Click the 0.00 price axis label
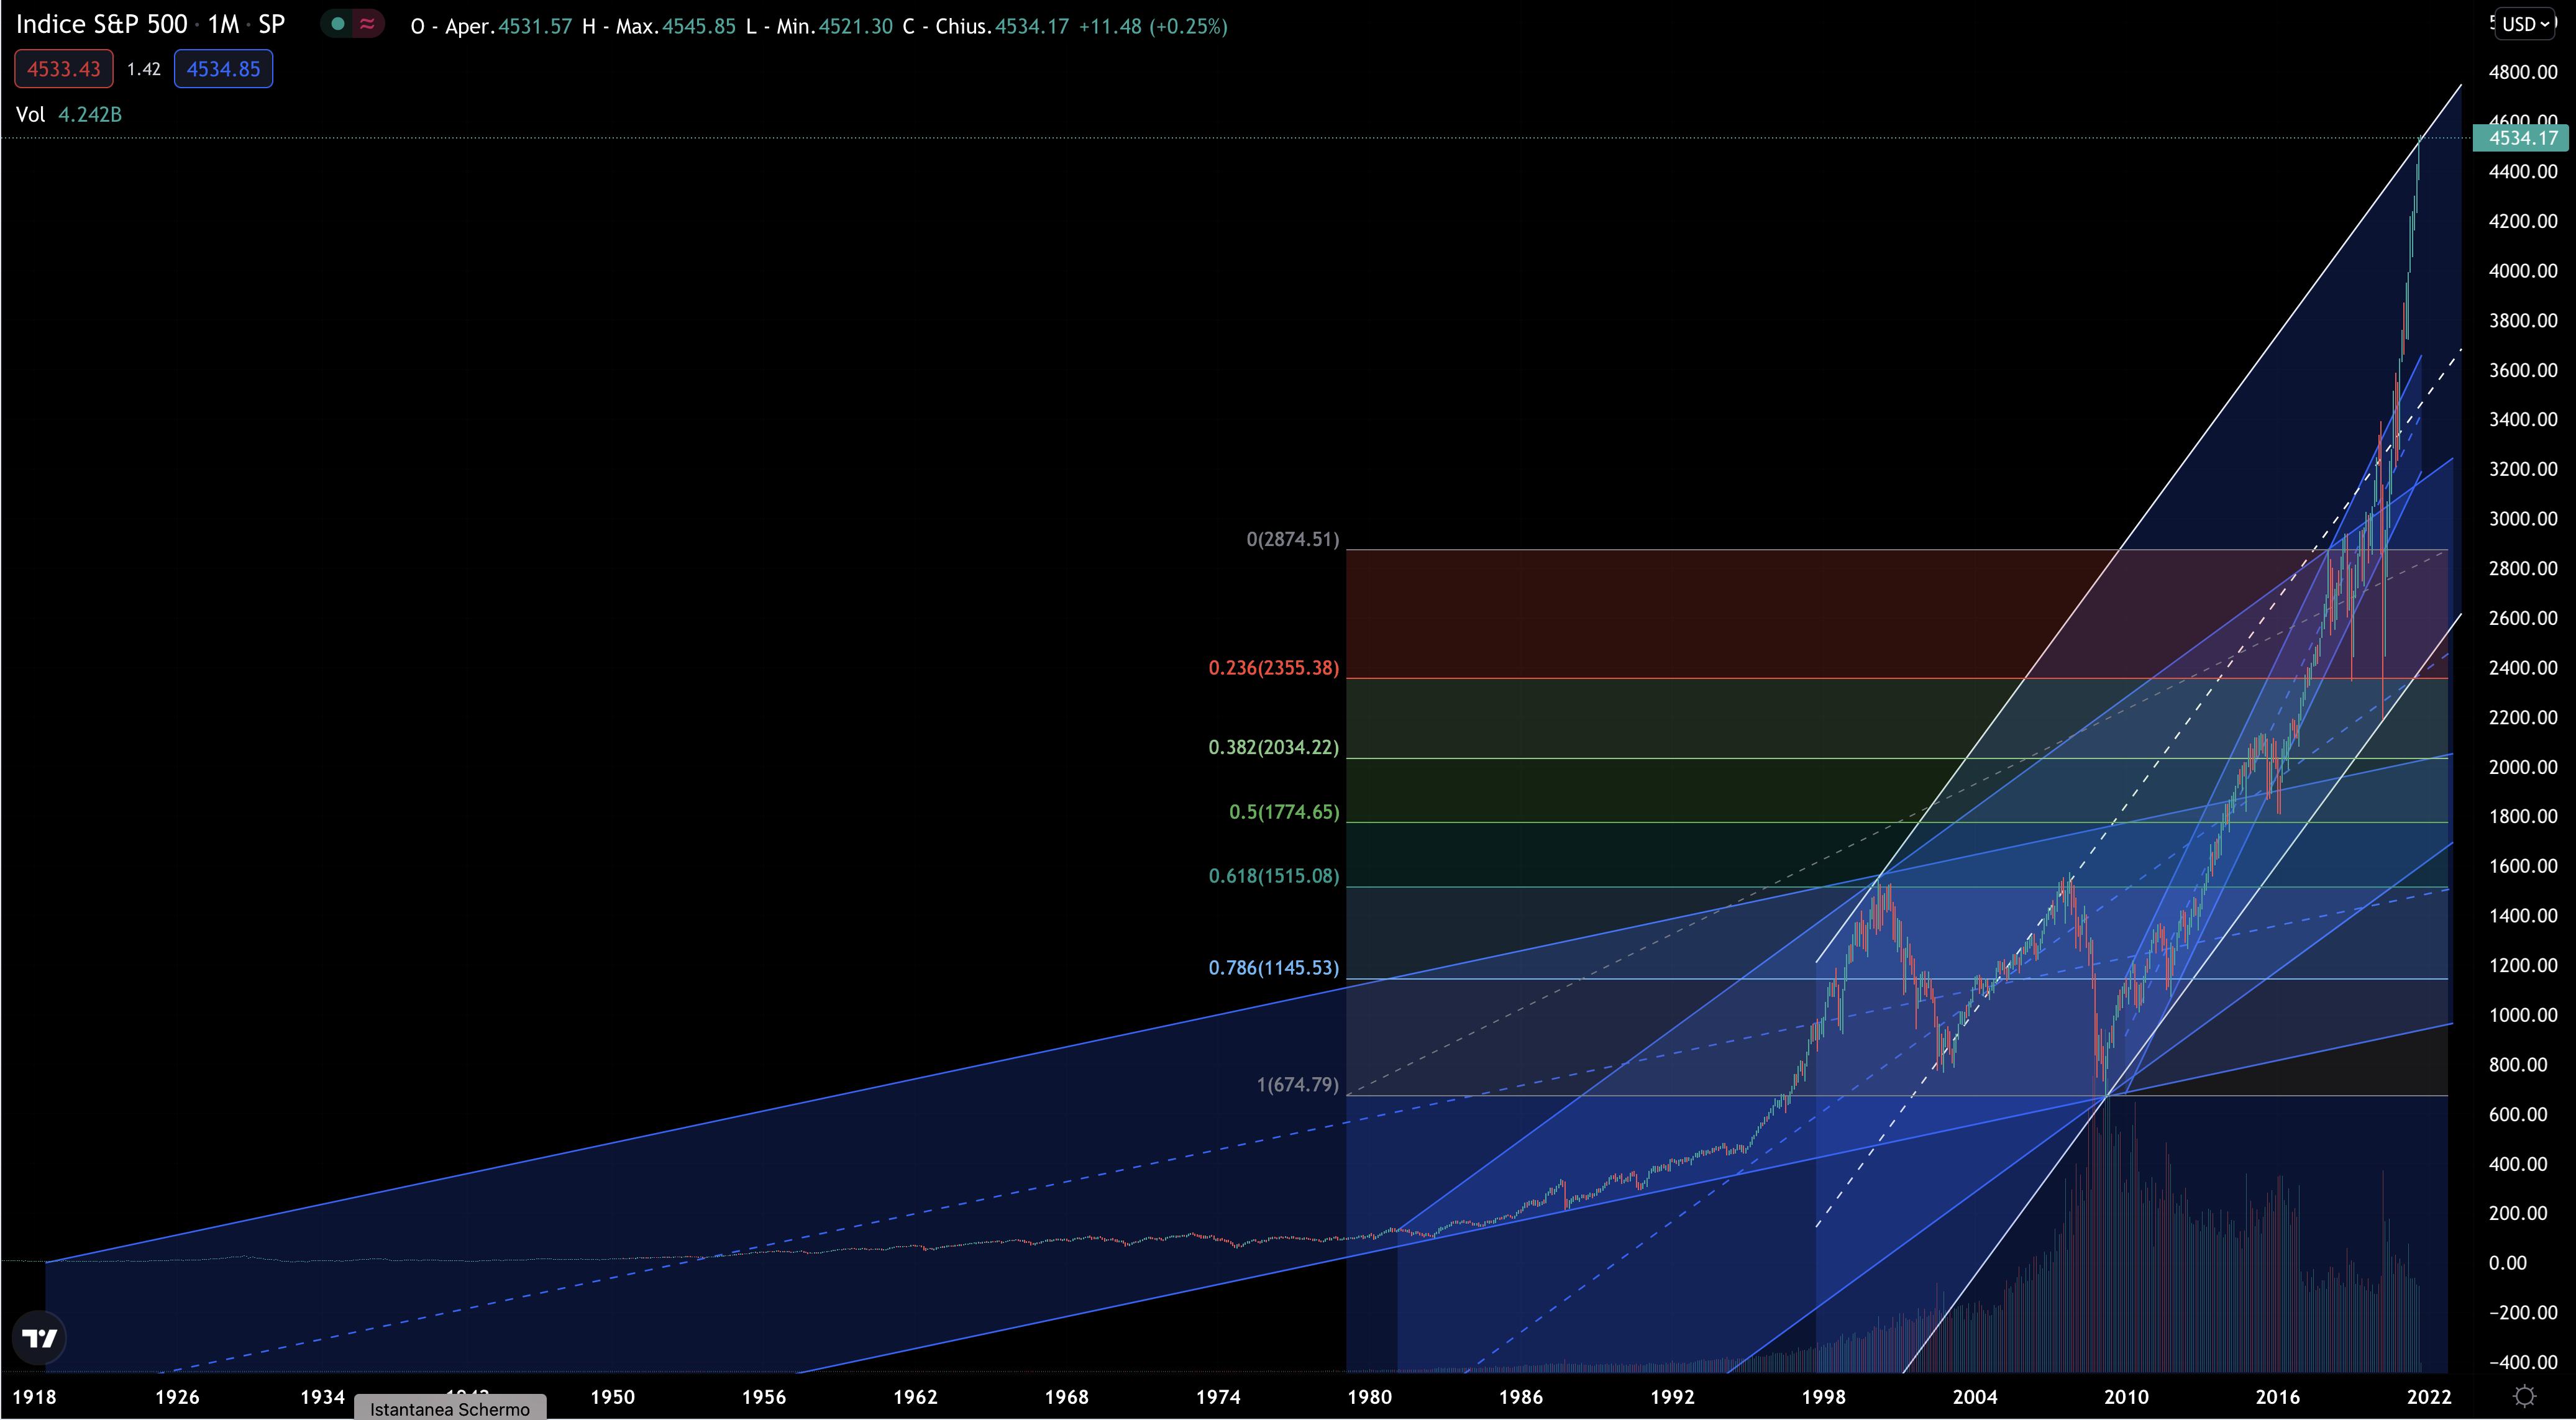The height and width of the screenshot is (1420, 2576). pos(2507,1263)
